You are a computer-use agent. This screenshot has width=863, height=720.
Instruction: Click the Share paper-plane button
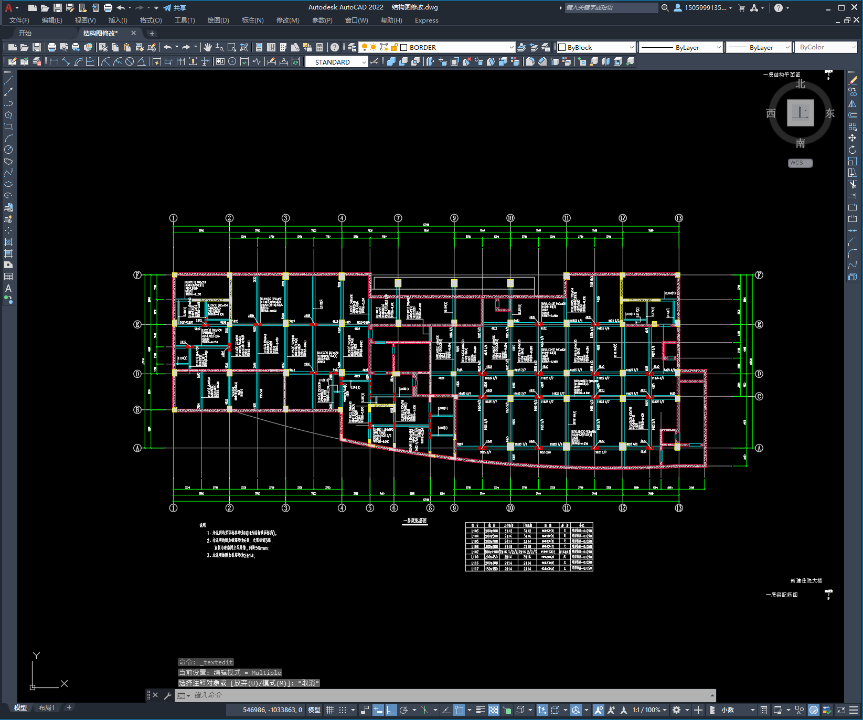[x=175, y=8]
